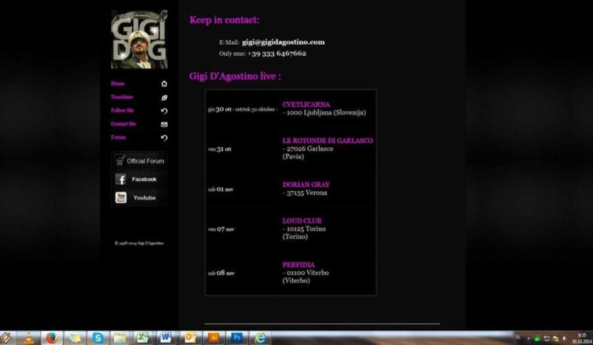
Task: Click the 1998-2014 Gigi D'Agostino copyright text
Action: point(139,243)
